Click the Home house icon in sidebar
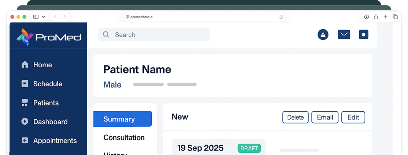The height and width of the screenshot is (155, 408). (25, 65)
